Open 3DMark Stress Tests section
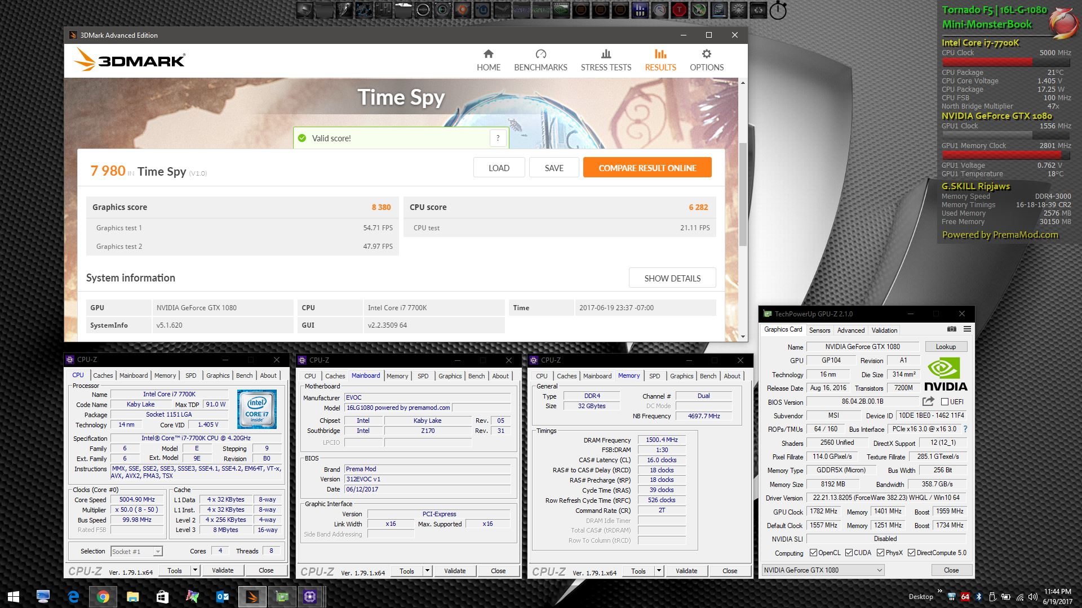1082x608 pixels. [606, 60]
